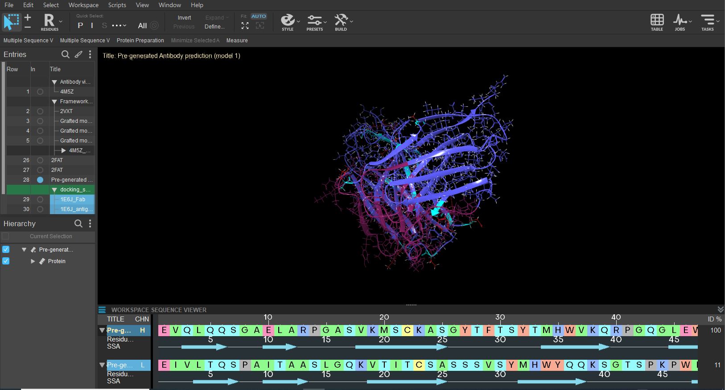Click the Measure shortcut
This screenshot has height=390, width=725.
237,41
